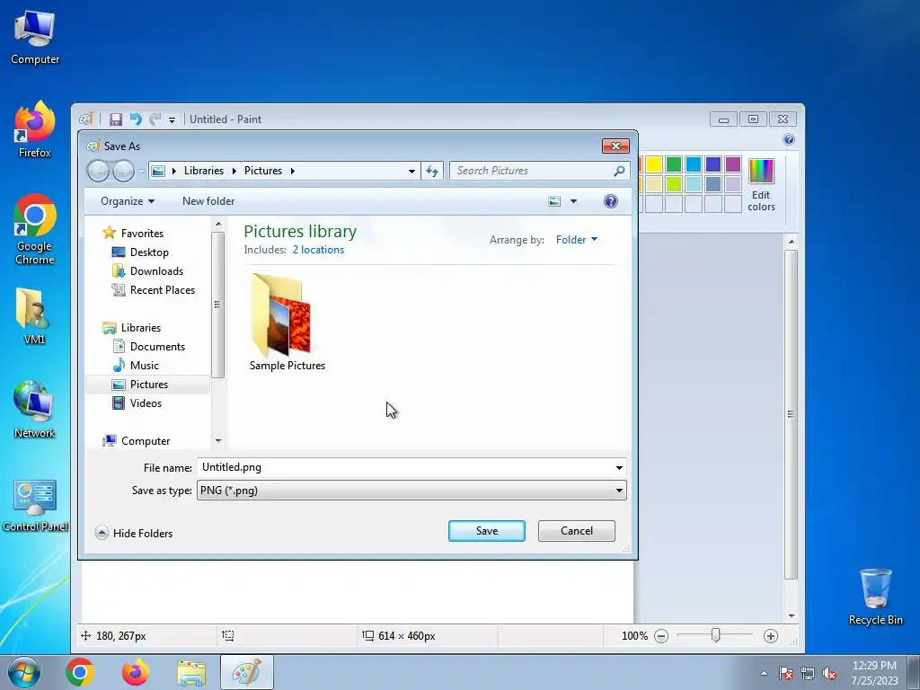
Task: Select Computer in the navigation pane
Action: (x=146, y=440)
